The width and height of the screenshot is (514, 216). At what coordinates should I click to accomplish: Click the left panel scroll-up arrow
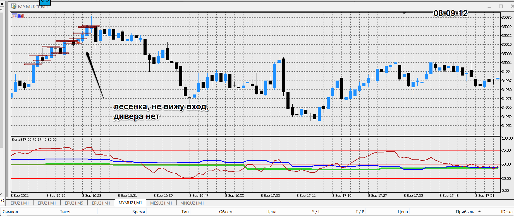pos(1,9)
